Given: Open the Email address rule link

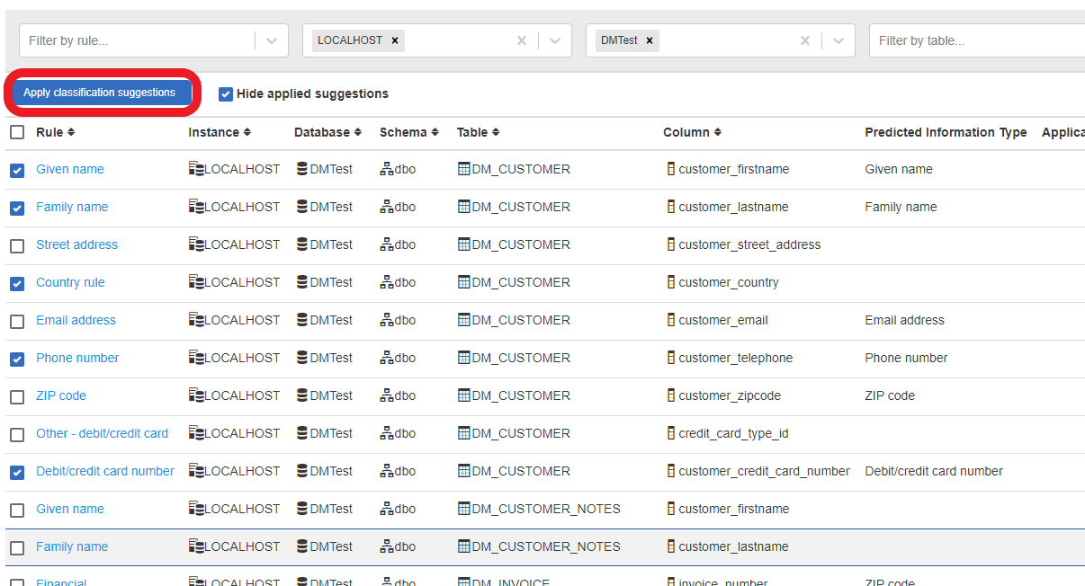Looking at the screenshot, I should pos(76,320).
